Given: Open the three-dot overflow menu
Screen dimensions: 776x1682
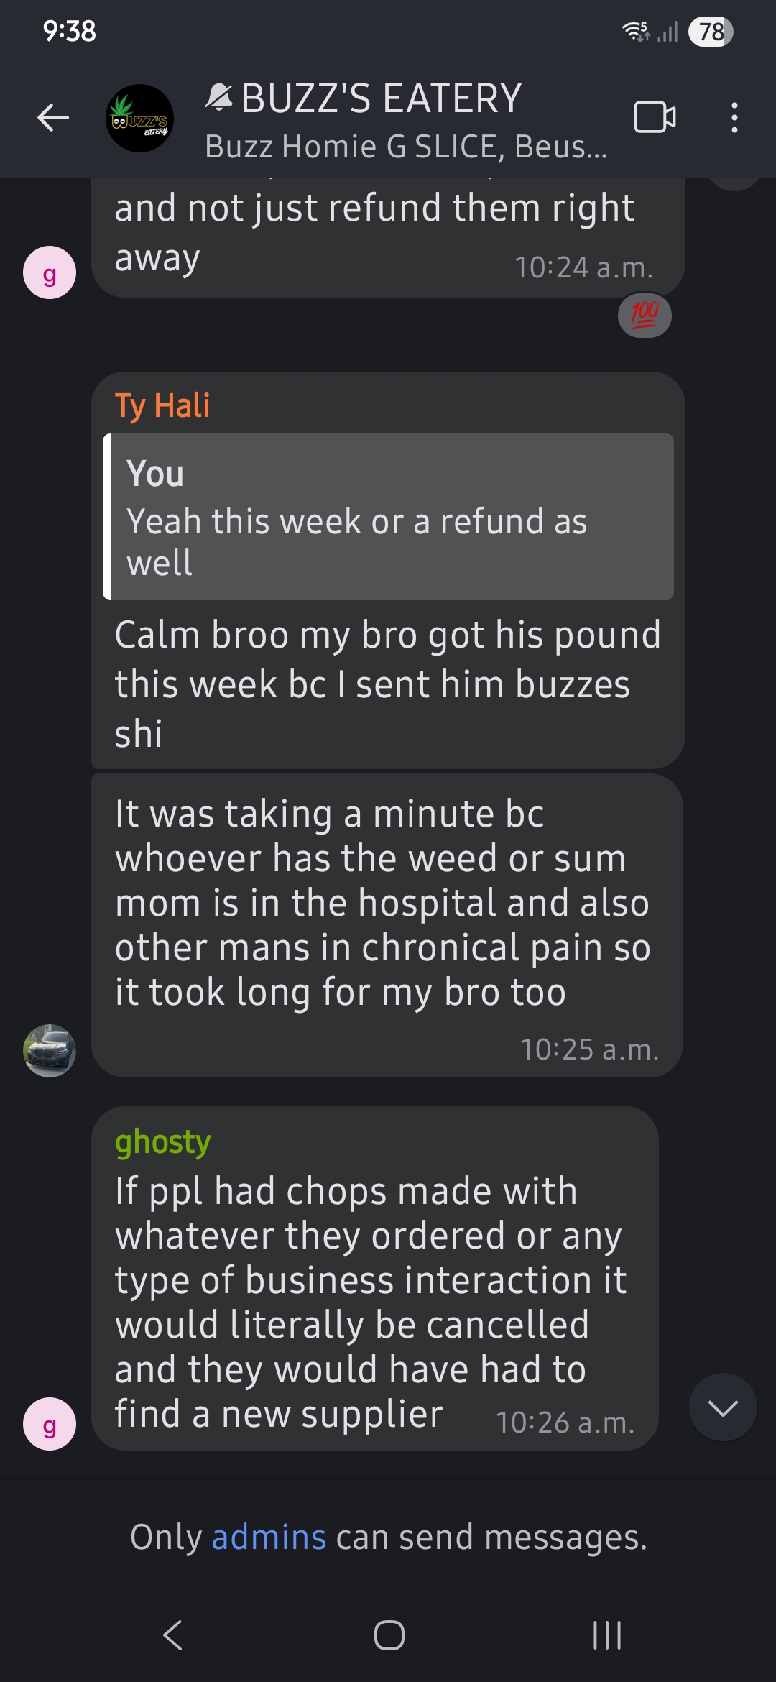Looking at the screenshot, I should point(734,117).
